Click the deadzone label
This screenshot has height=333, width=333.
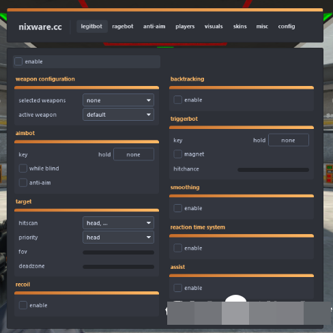tap(31, 266)
